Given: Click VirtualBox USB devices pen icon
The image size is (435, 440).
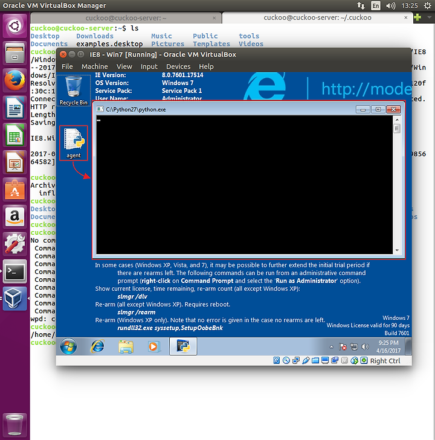Looking at the screenshot, I should (306, 360).
